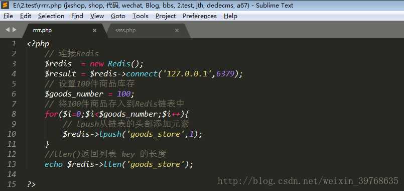Click the 'lpush' method call
The width and height of the screenshot is (404, 191).
pyautogui.click(x=110, y=134)
